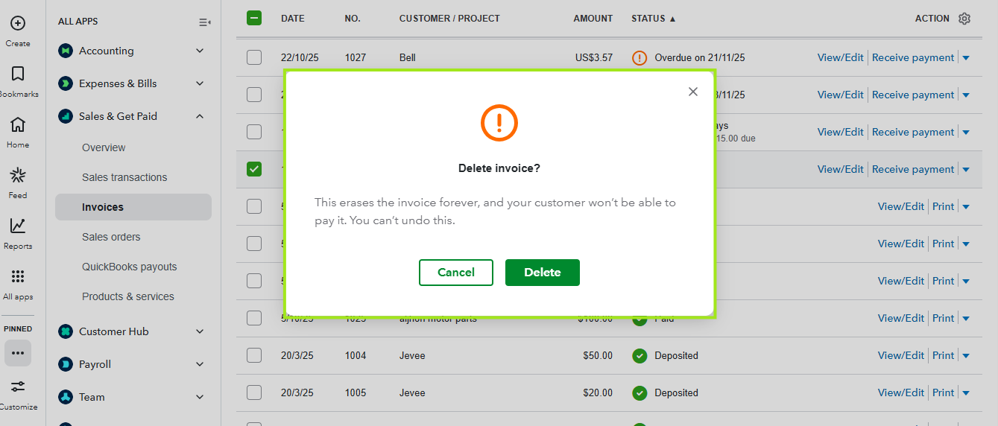Viewport: 998px width, 426px height.
Task: Close the Delete invoice dialog with X
Action: point(693,92)
